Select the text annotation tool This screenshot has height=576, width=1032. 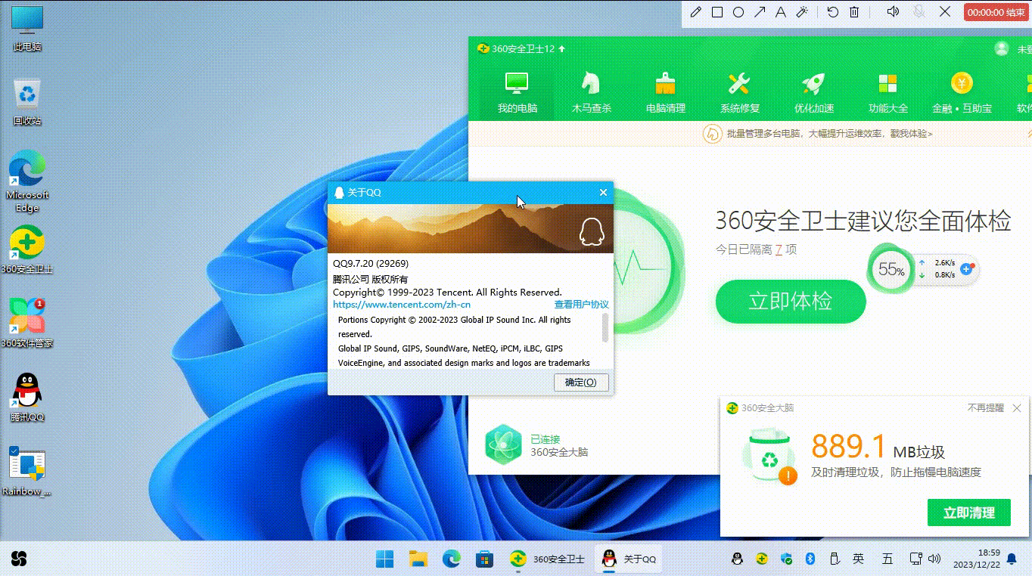point(781,12)
